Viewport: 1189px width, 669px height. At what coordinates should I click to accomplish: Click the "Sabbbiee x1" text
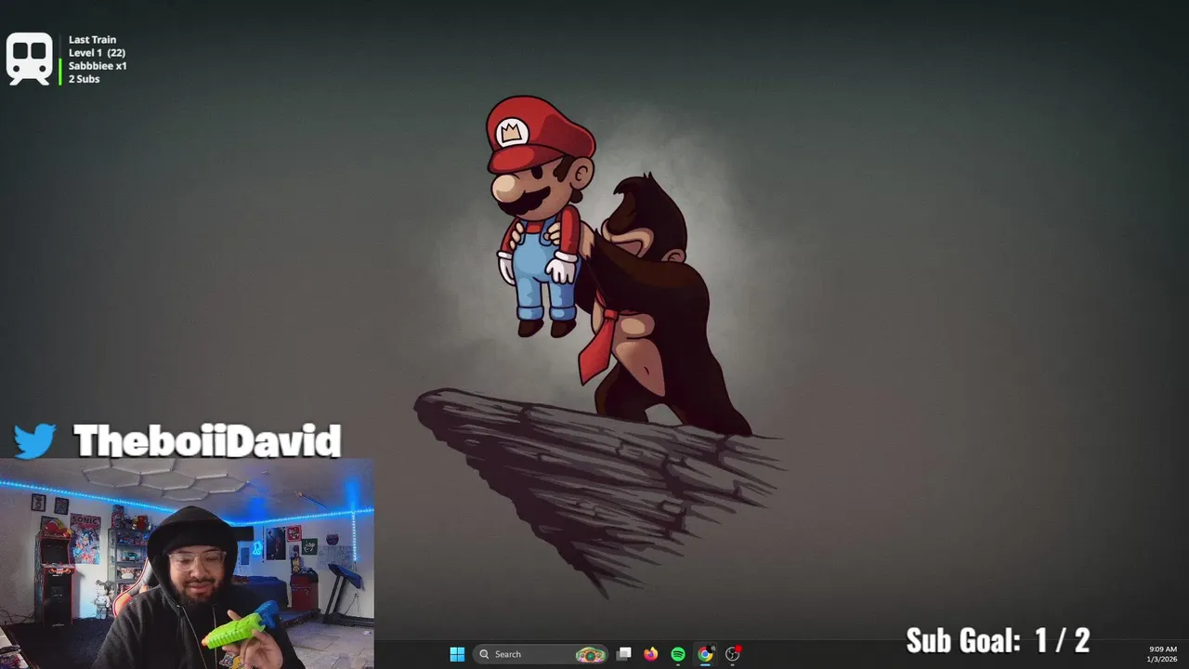click(x=98, y=66)
